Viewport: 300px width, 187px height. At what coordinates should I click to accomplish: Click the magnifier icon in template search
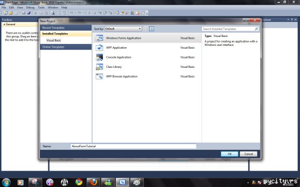point(256,29)
